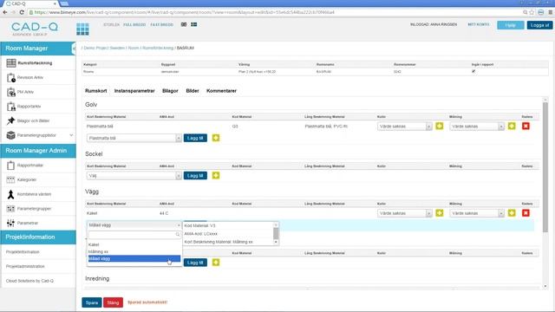
Task: Click the Hjälp button
Action: (511, 25)
